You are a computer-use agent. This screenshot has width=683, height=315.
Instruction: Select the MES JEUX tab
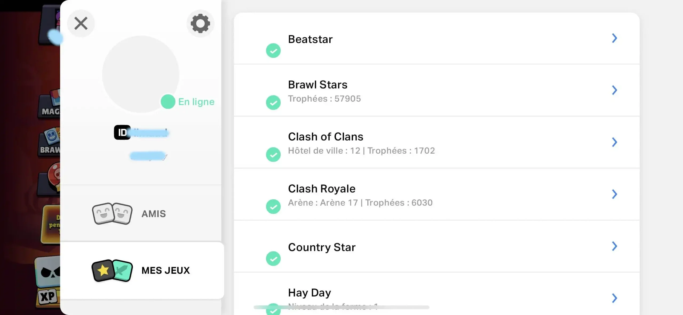click(x=142, y=270)
